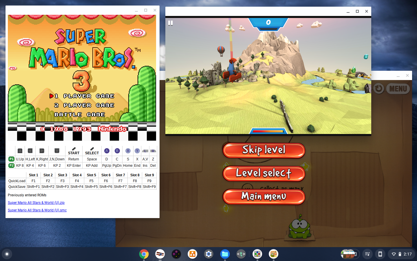The width and height of the screenshot is (417, 261).
Task: Click the D-pad Right controller icon
Action: (x=42, y=151)
